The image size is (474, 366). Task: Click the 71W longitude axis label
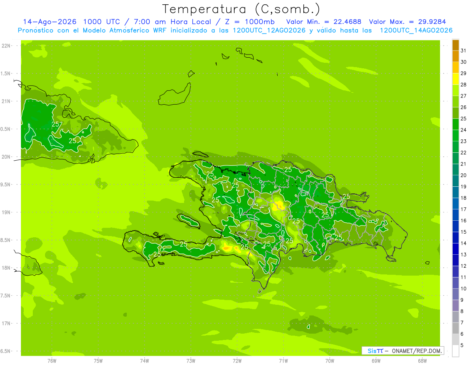pyautogui.click(x=283, y=361)
